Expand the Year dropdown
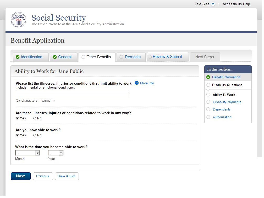Viewport: 264px width, 198px height. (61, 153)
